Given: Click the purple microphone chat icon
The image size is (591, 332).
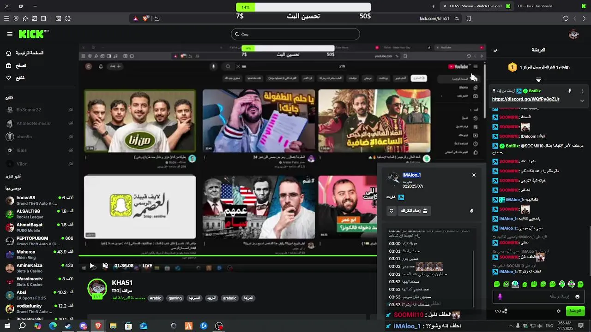Looking at the screenshot, I should (x=500, y=296).
